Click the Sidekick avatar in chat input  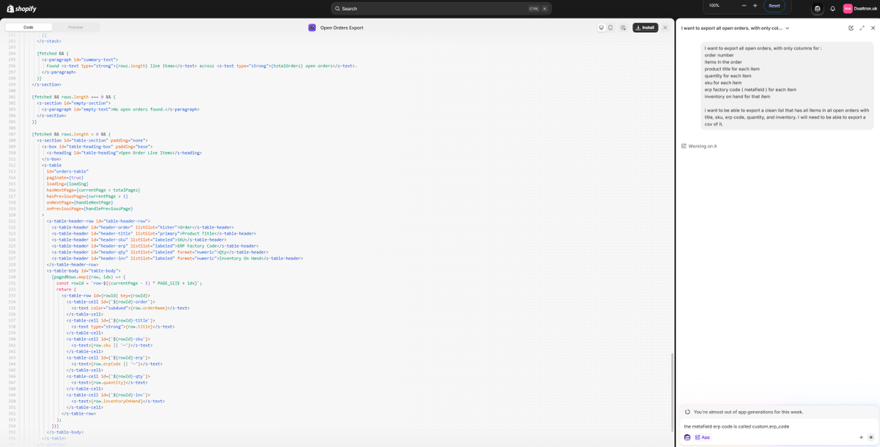[687, 437]
